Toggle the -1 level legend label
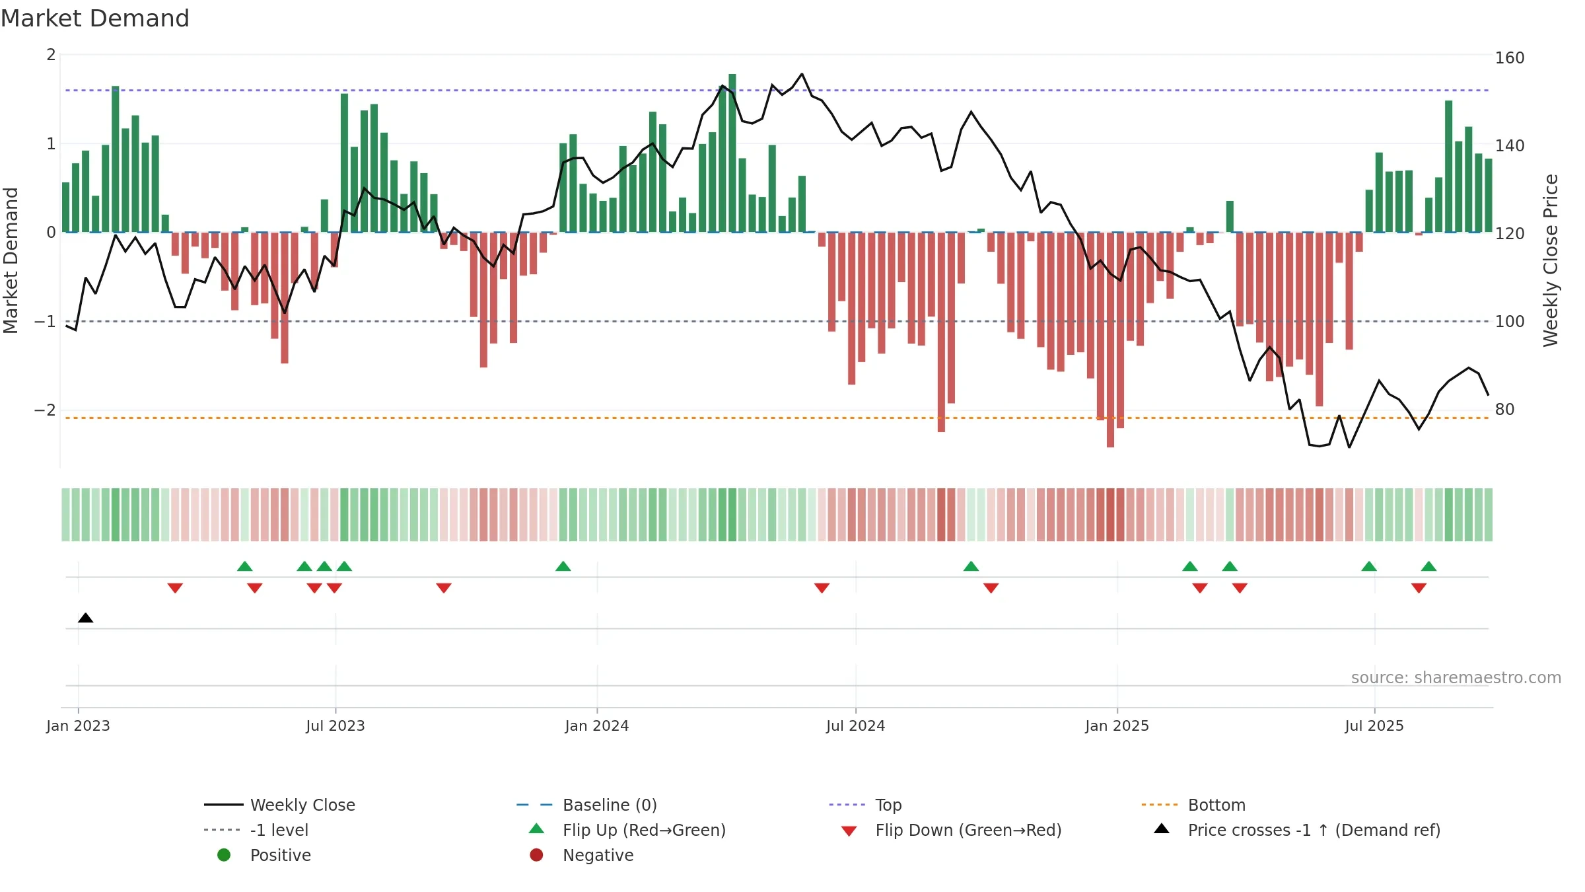 (x=279, y=830)
